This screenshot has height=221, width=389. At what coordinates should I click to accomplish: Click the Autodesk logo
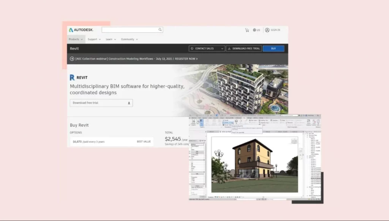[81, 30]
